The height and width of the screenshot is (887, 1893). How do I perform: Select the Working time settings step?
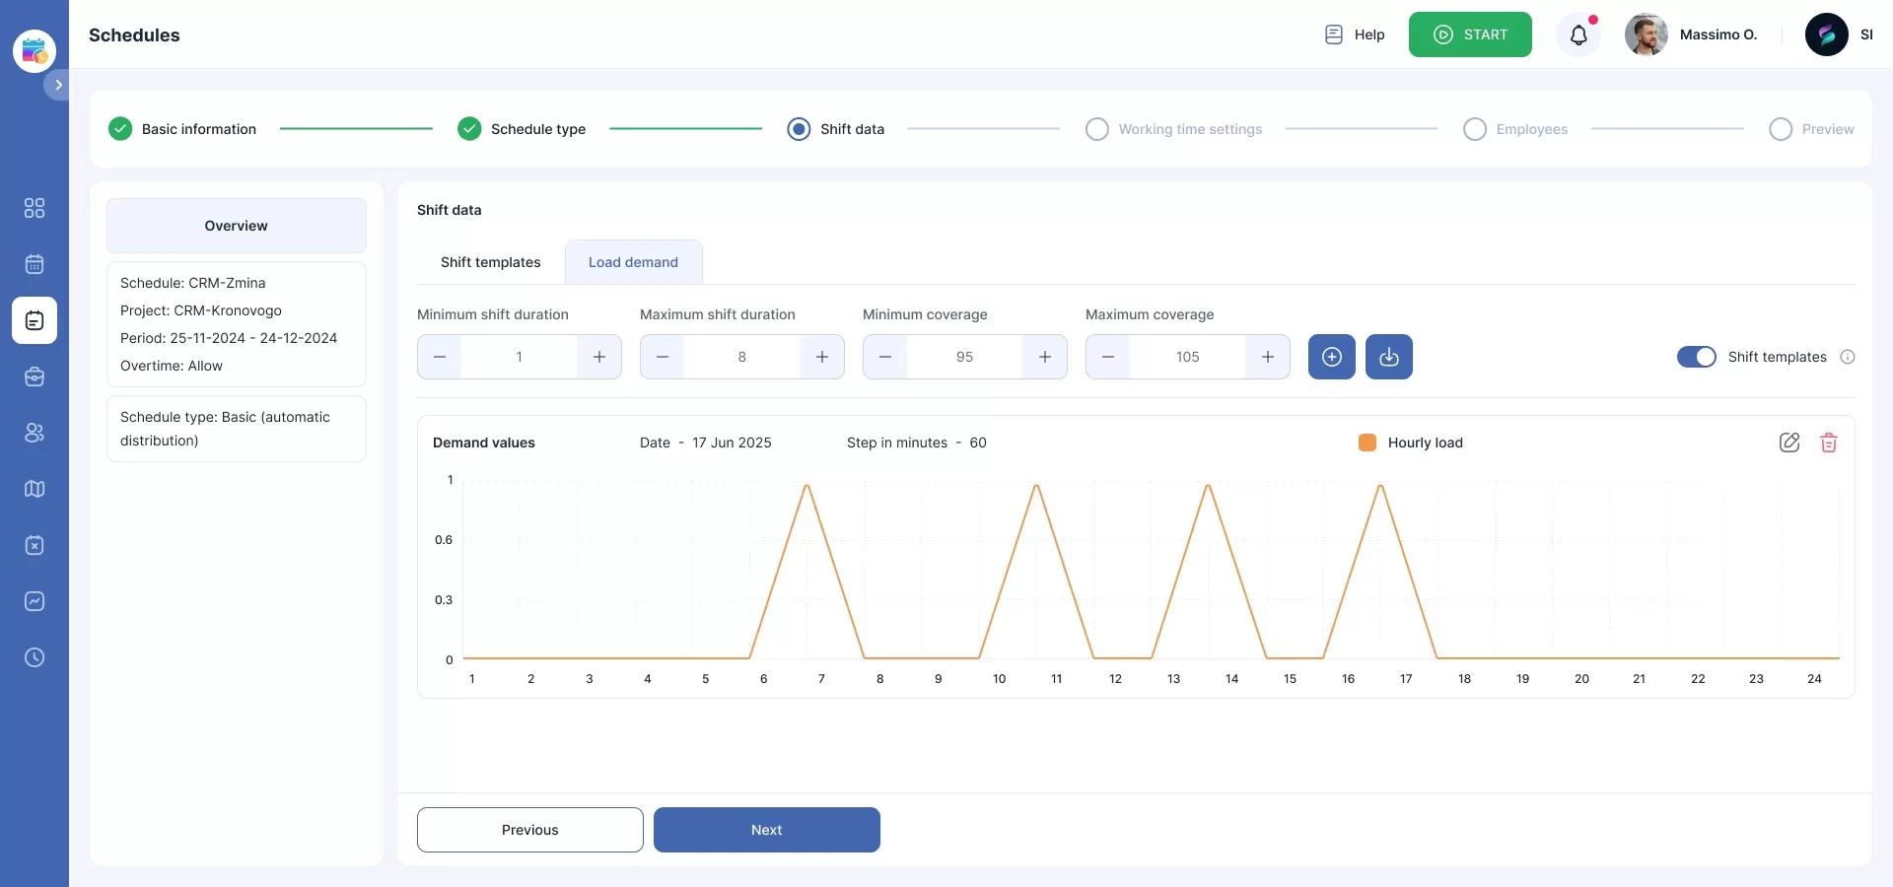click(x=1096, y=129)
